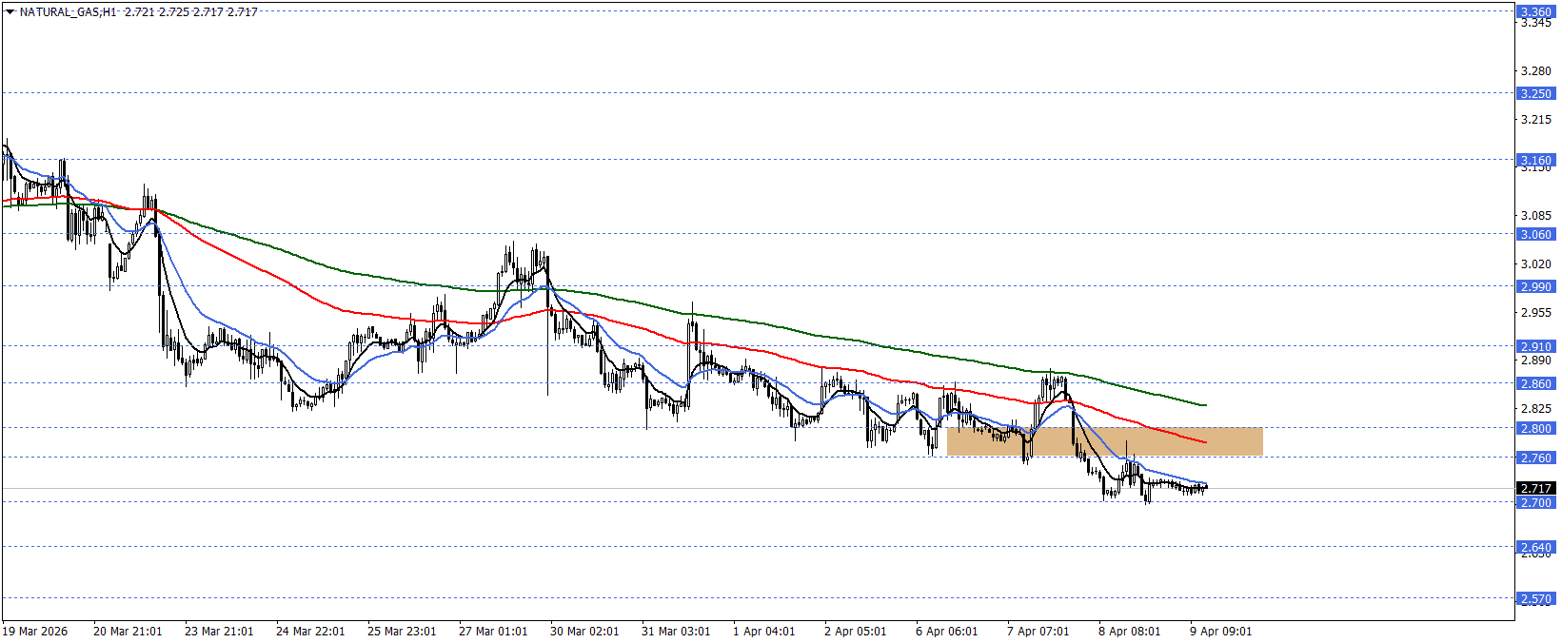Click the 3.060 price level label
This screenshot has height=643, width=1562.
tap(1534, 234)
